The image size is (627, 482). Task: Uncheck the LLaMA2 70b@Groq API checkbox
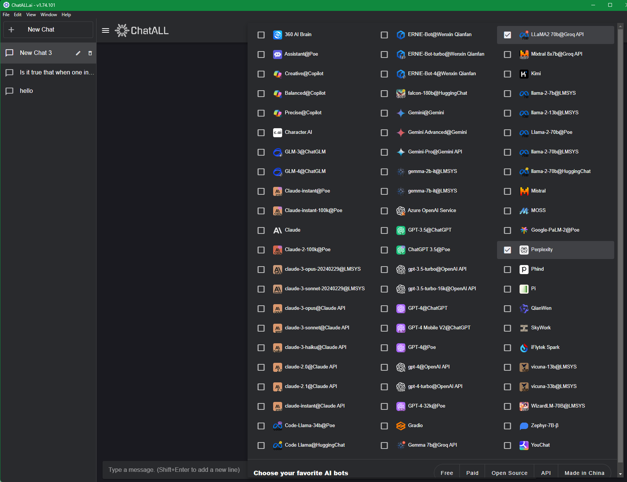tap(508, 35)
